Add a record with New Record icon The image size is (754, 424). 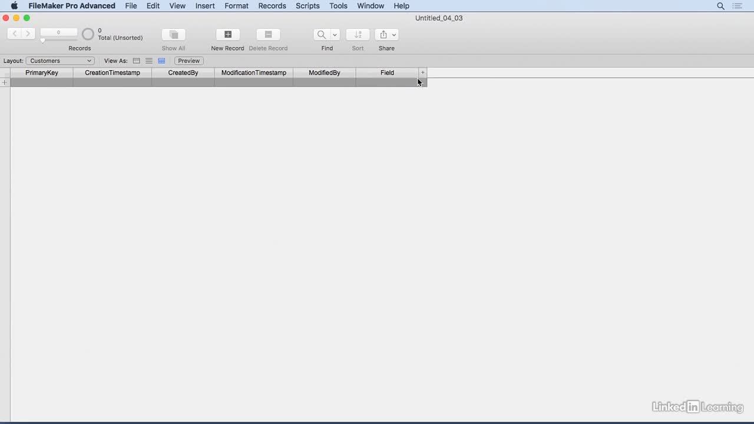point(228,35)
